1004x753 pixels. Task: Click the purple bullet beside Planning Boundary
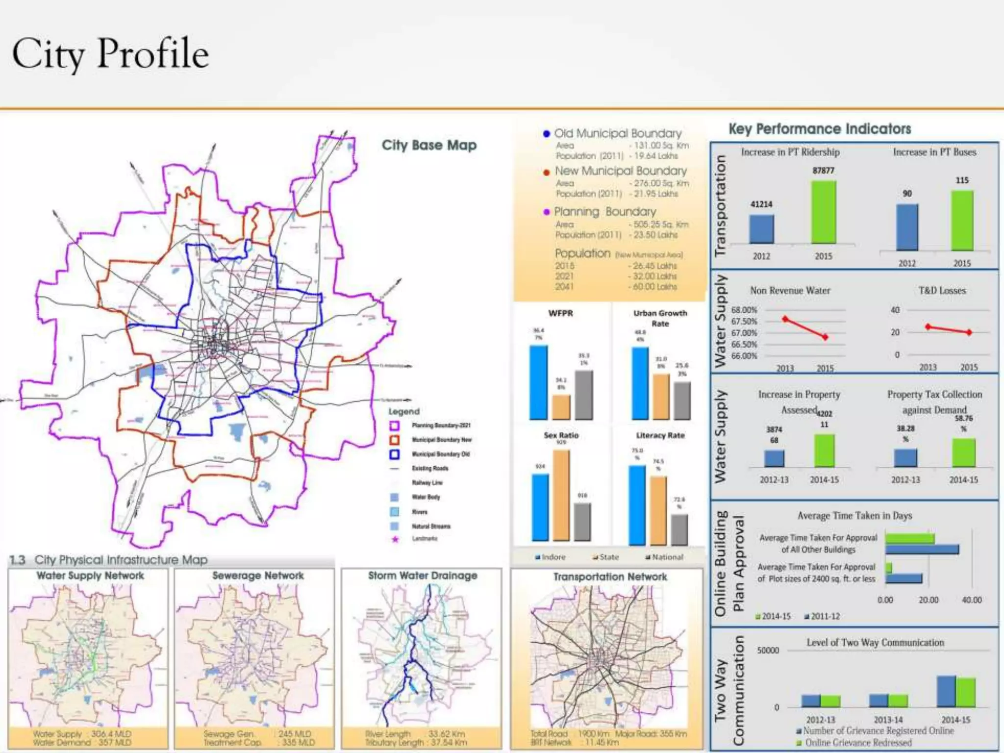[x=547, y=212]
